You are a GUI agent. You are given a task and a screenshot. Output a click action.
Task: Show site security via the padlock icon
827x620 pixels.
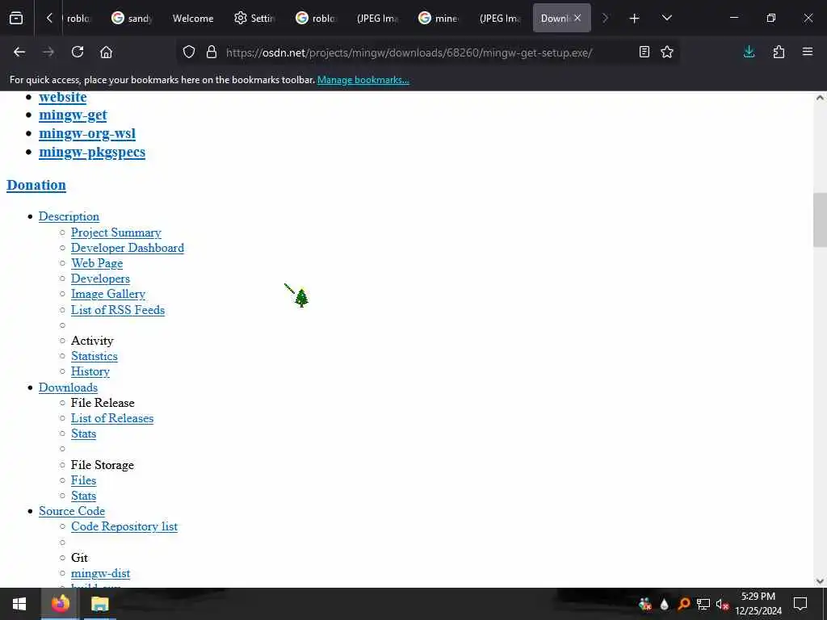click(212, 52)
